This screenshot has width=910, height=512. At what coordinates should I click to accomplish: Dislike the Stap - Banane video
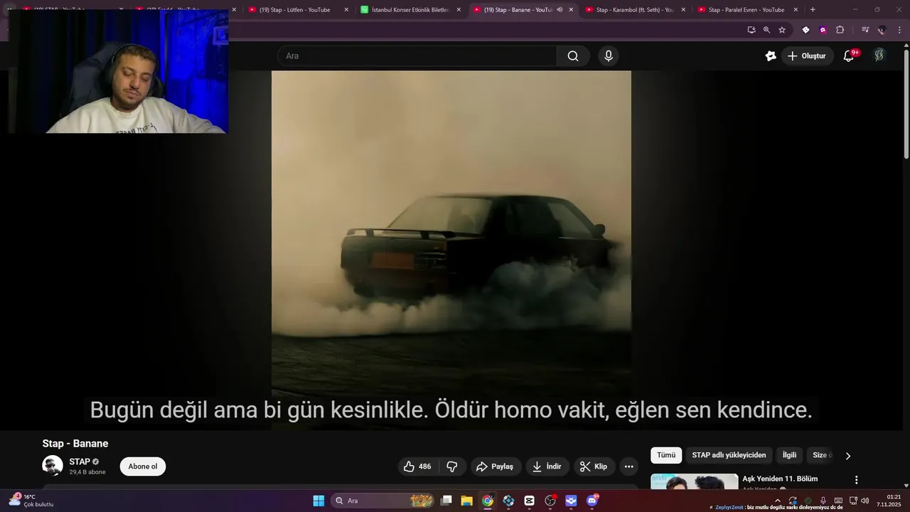pos(452,466)
